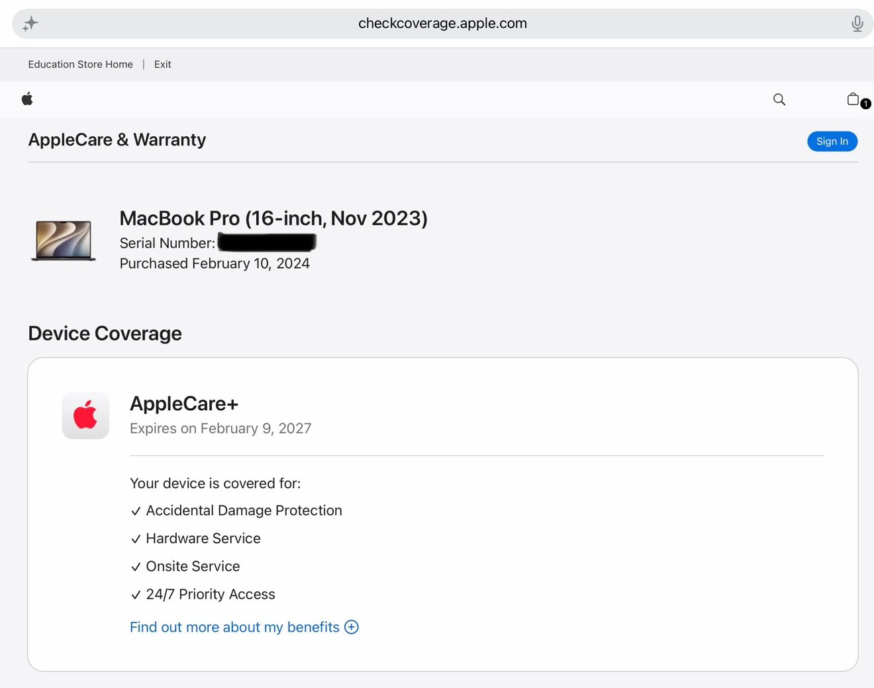This screenshot has width=874, height=688.
Task: Click the Device Coverage heading
Action: point(105,333)
